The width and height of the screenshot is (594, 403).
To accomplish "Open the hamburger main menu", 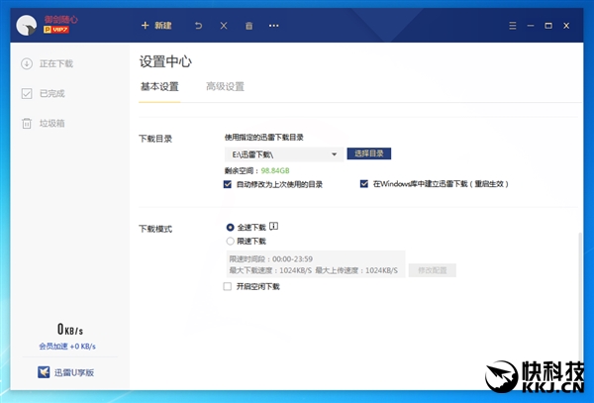I will [513, 26].
